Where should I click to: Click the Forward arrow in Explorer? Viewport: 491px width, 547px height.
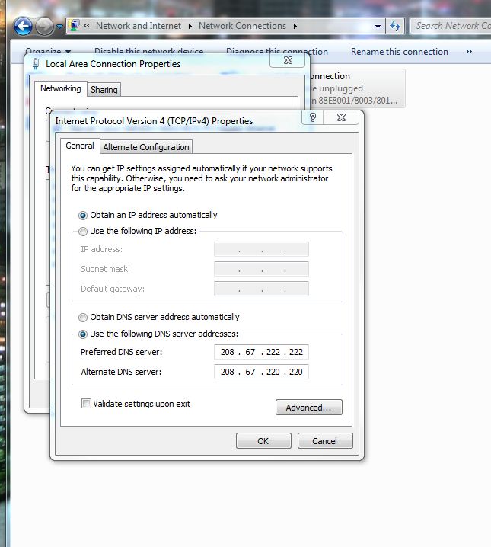click(44, 26)
